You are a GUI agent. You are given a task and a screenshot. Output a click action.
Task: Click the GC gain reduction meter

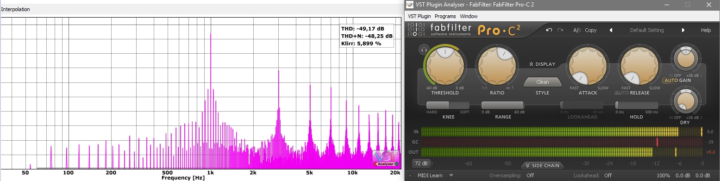point(562,142)
